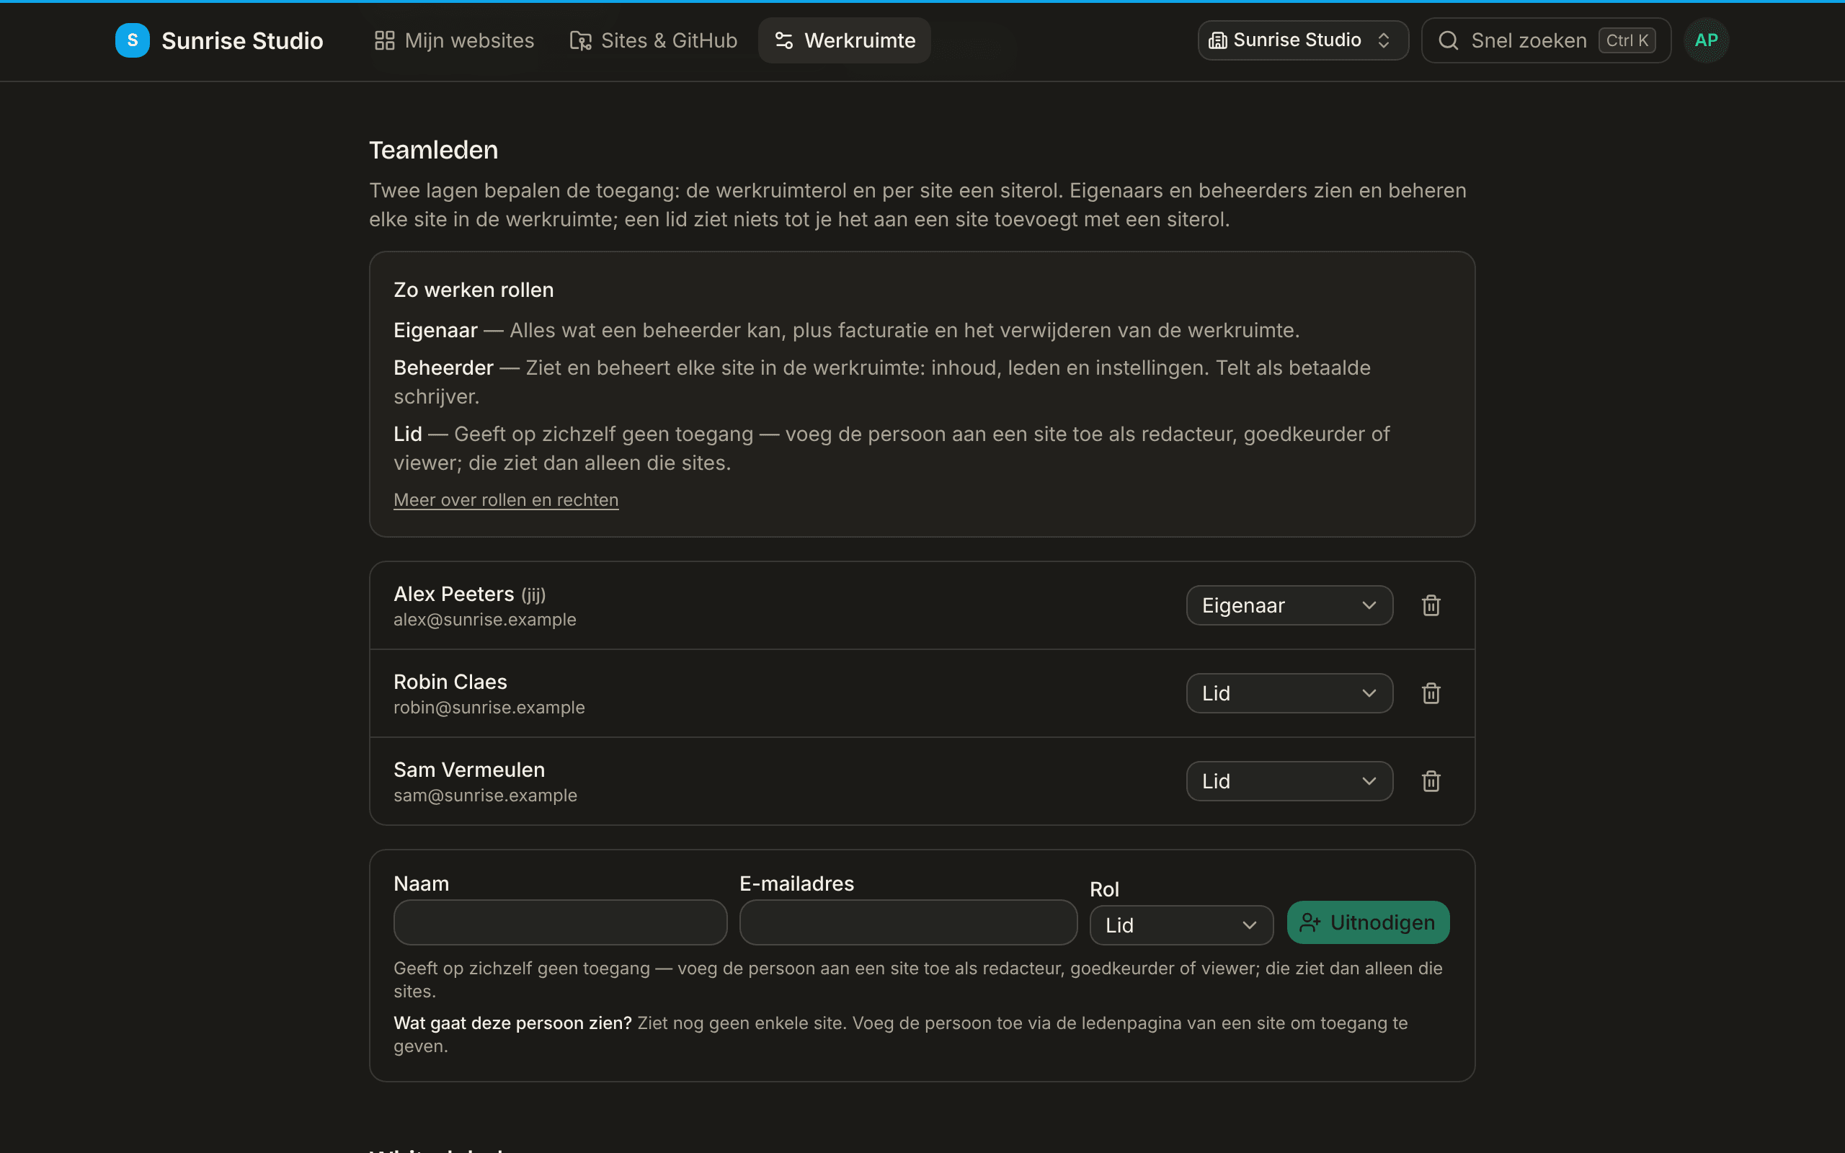Delete Robin Claes with the trash icon
Screen dimensions: 1845x1153
click(1431, 693)
